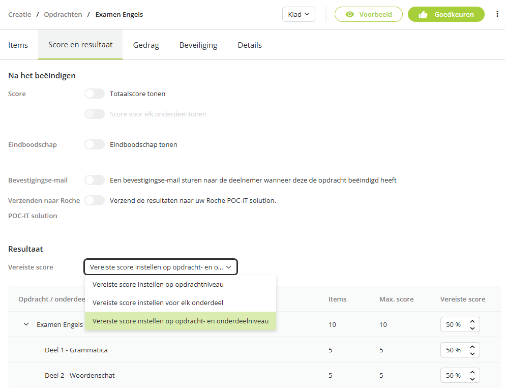Close the Vereiste score dropdown field

point(161,267)
